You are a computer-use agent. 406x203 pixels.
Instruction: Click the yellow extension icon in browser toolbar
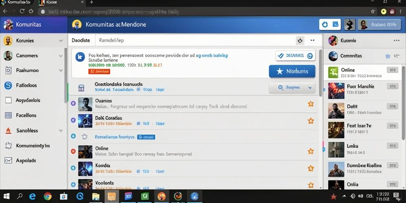[x=384, y=11]
